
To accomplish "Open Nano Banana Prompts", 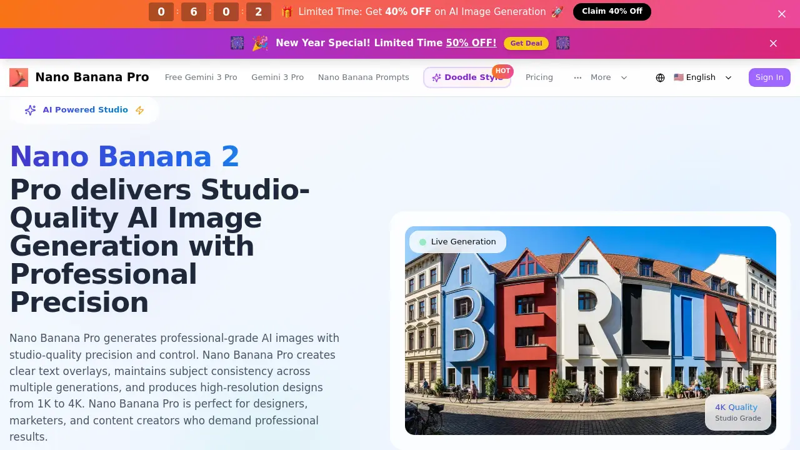I will pyautogui.click(x=364, y=77).
